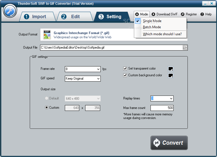Click the Flash logo icon in title bar
This screenshot has height=157, width=217.
click(x=10, y=11)
